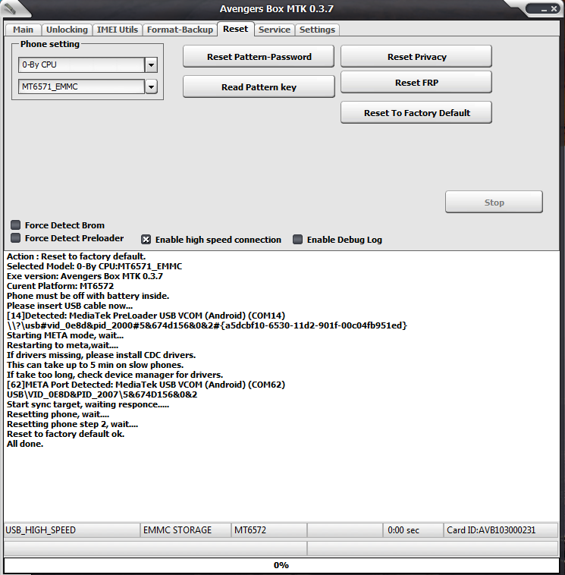Click 'Start sync target, waiting responce' line
565x575 pixels.
[x=88, y=404]
